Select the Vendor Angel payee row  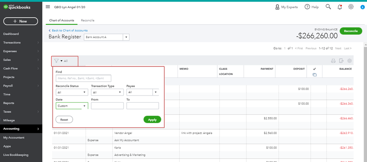point(123,133)
